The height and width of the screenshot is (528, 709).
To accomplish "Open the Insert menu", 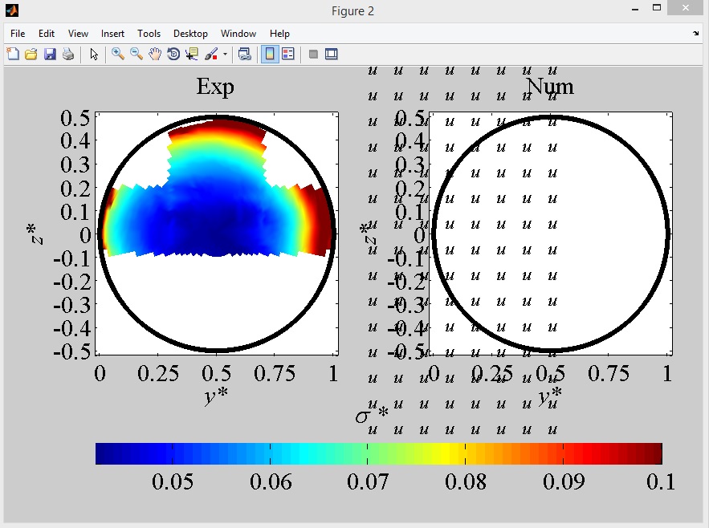I will pyautogui.click(x=112, y=34).
